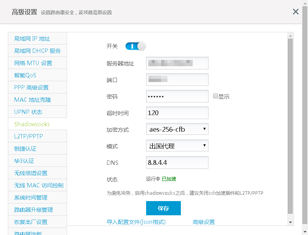Open the 局域网 DHCP 服务 tab
Image resolution: width=308 pixels, height=235 pixels.
coord(38,51)
